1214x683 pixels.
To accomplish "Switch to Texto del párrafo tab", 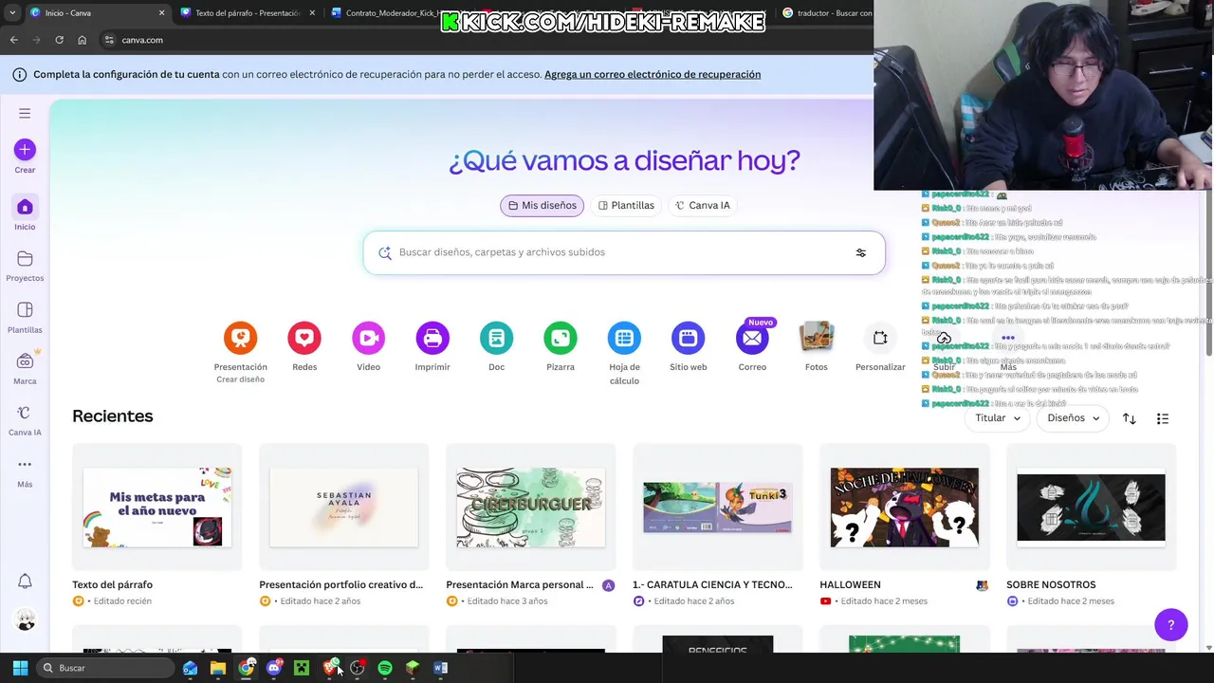I will 248,13.
